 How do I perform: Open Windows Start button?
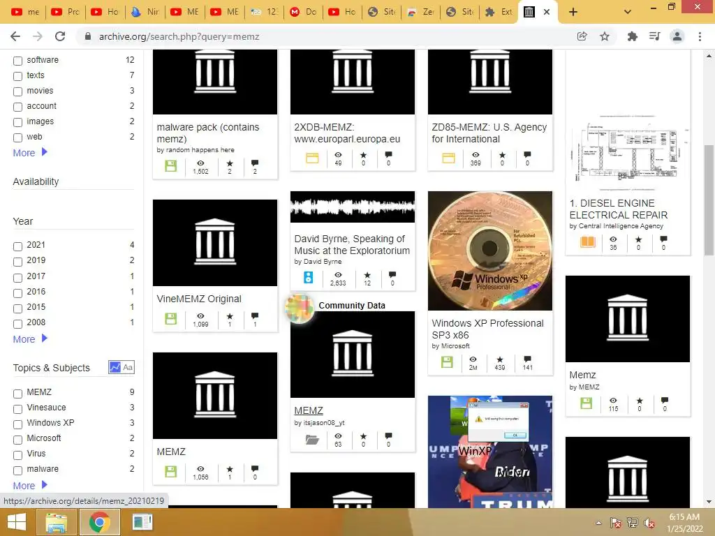[17, 522]
